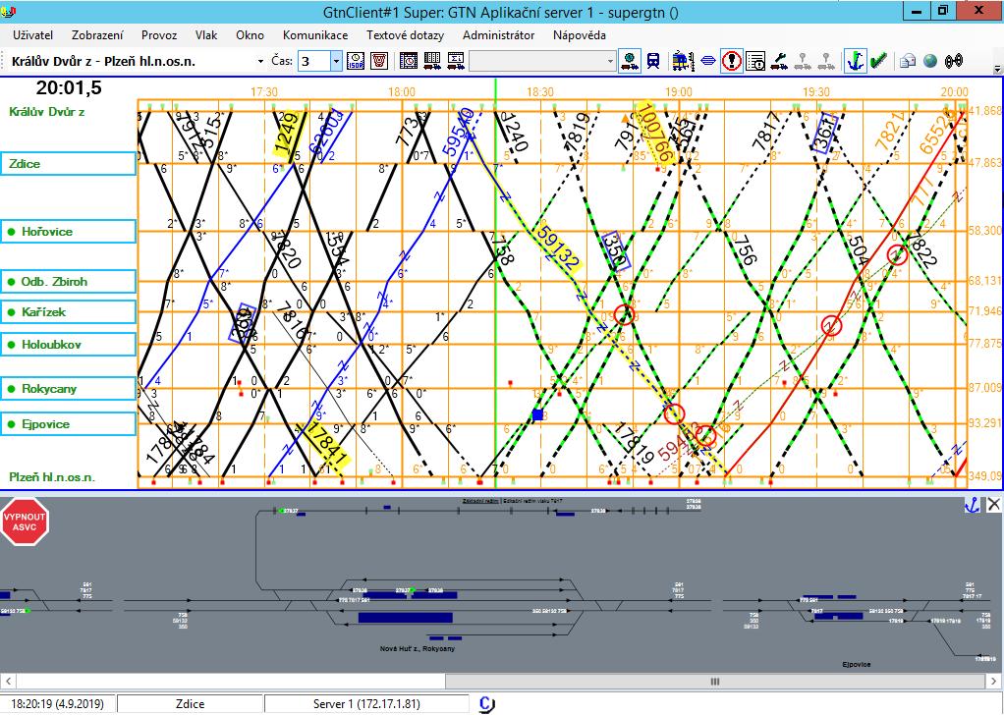Click the train sum list icon

(x=456, y=61)
